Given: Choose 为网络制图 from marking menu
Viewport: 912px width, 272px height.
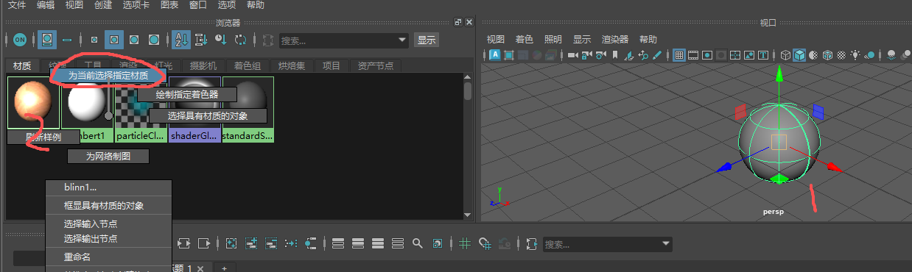Looking at the screenshot, I should click(x=108, y=156).
